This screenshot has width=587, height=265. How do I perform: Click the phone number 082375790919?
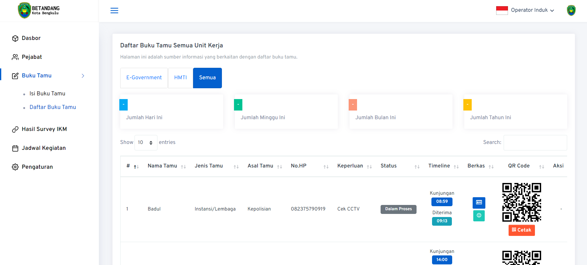[x=308, y=209]
